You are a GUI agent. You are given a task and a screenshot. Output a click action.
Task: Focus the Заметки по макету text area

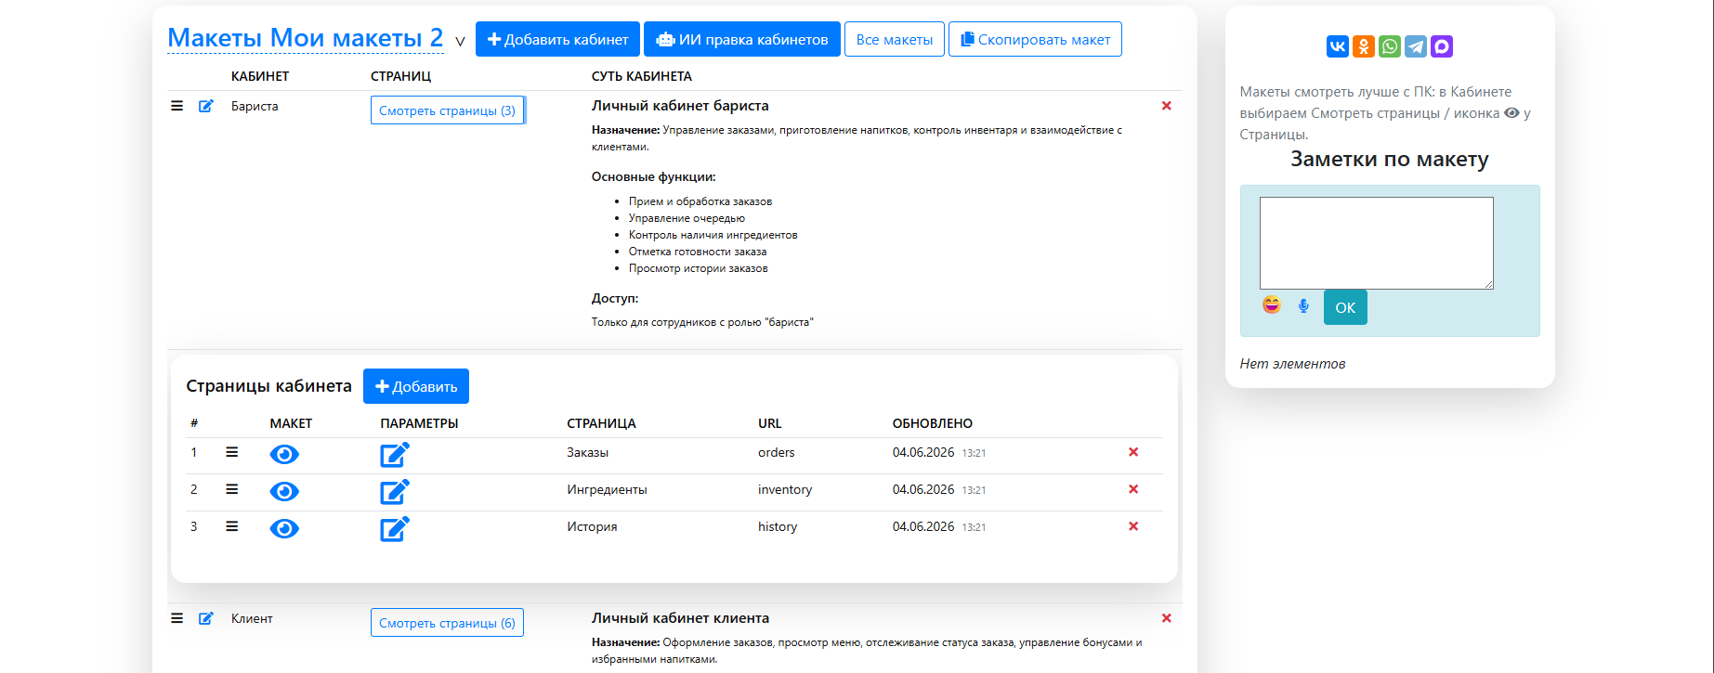[1377, 243]
